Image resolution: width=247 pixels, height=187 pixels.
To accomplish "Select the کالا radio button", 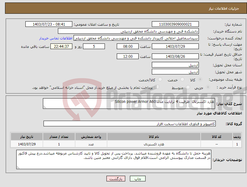I will [200, 79].
